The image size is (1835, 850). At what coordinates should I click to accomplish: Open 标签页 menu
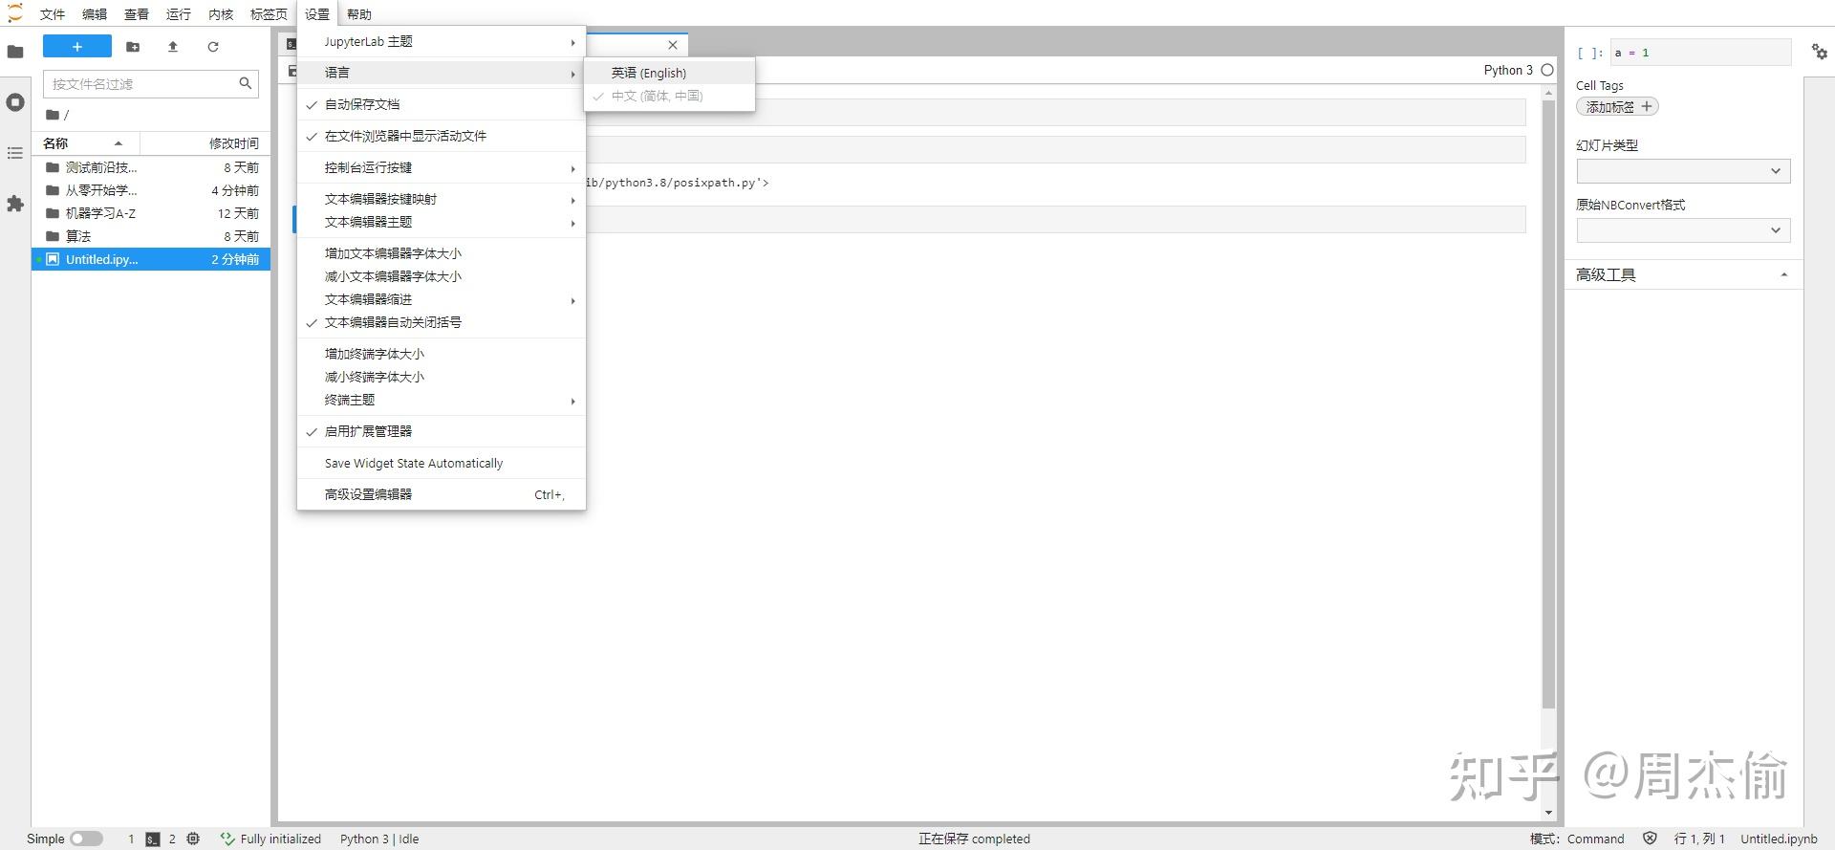coord(269,13)
